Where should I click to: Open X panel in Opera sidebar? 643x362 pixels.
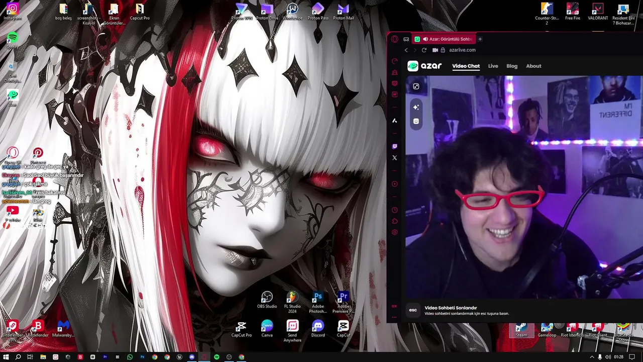pos(394,157)
